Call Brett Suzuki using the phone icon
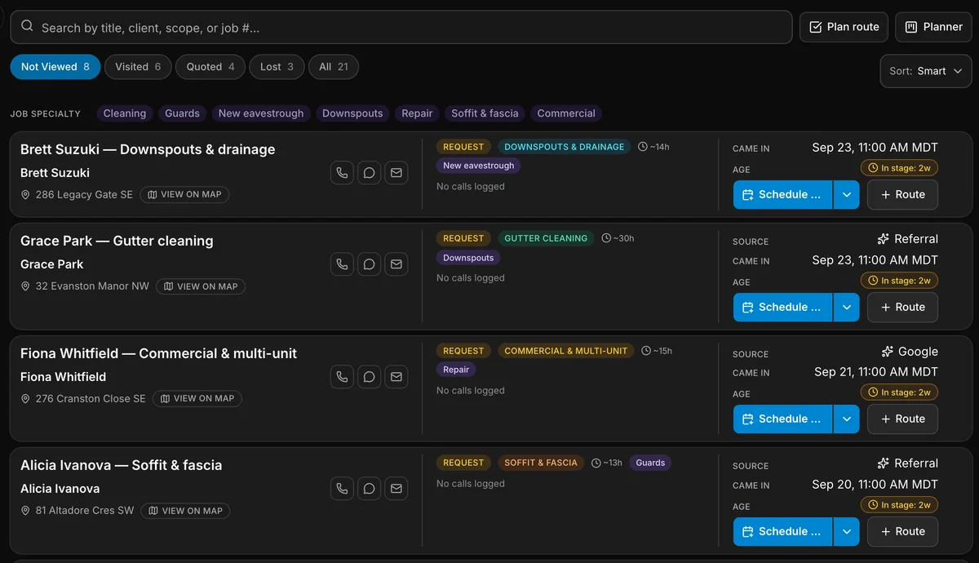 coord(342,173)
